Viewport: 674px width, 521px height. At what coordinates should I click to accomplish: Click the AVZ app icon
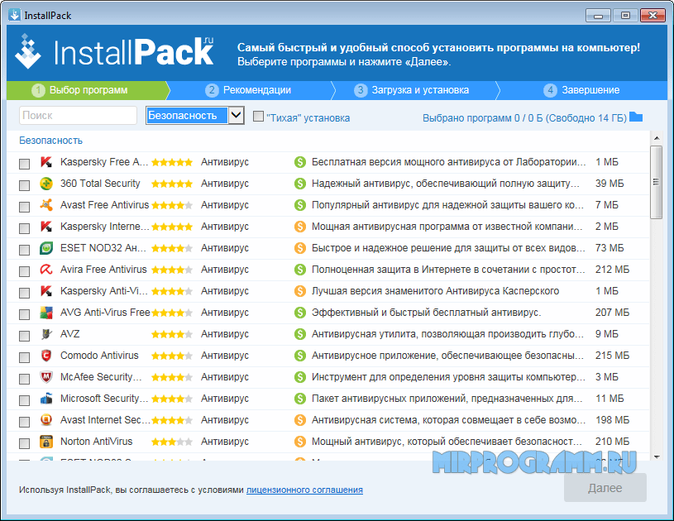(x=46, y=334)
